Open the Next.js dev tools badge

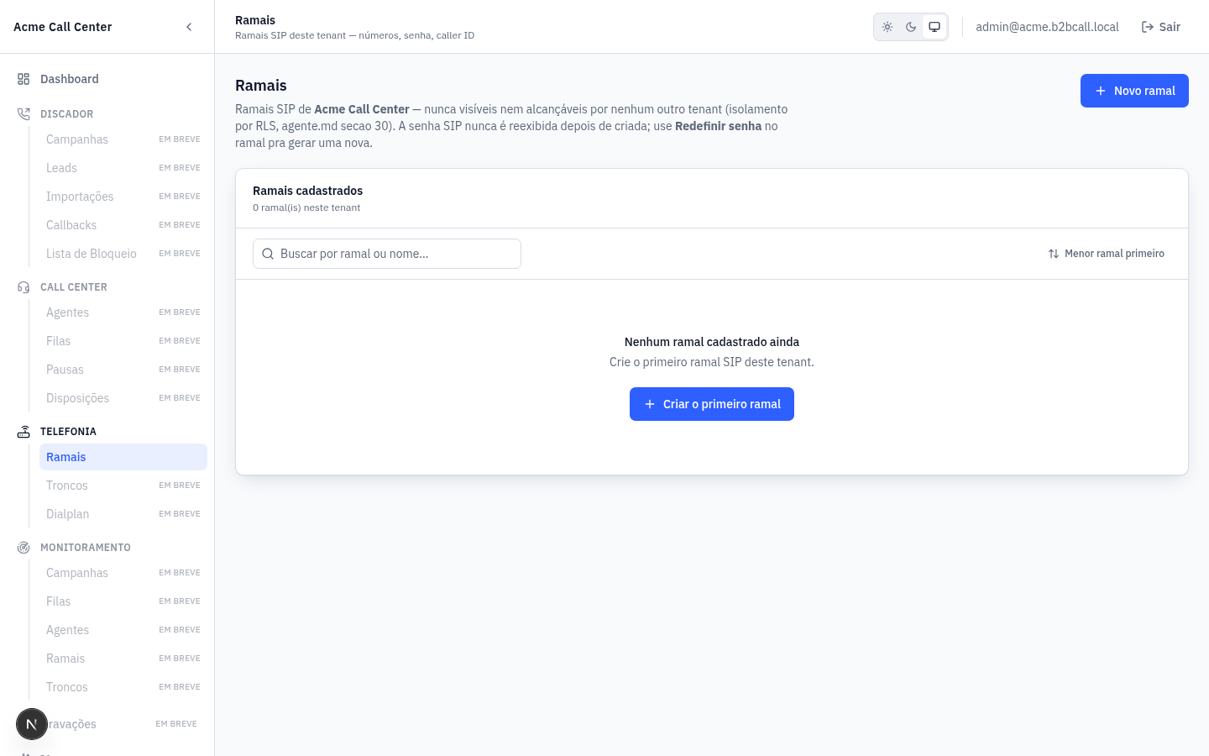click(32, 724)
